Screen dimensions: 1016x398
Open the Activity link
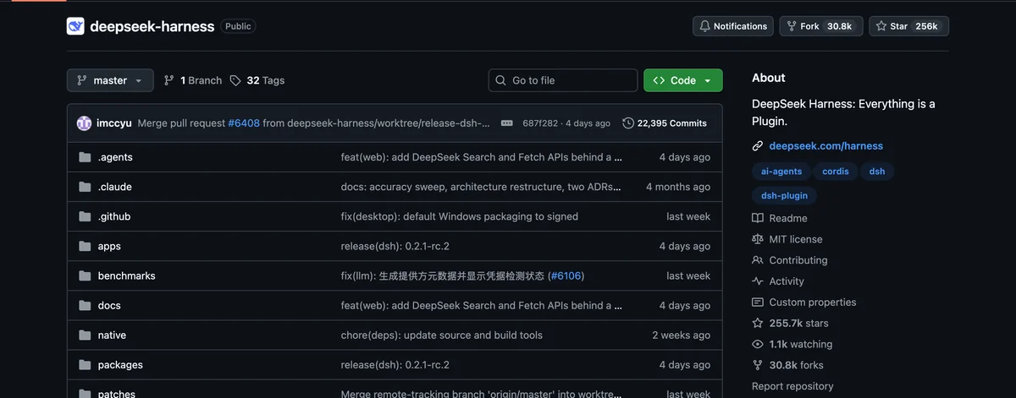pyautogui.click(x=778, y=281)
